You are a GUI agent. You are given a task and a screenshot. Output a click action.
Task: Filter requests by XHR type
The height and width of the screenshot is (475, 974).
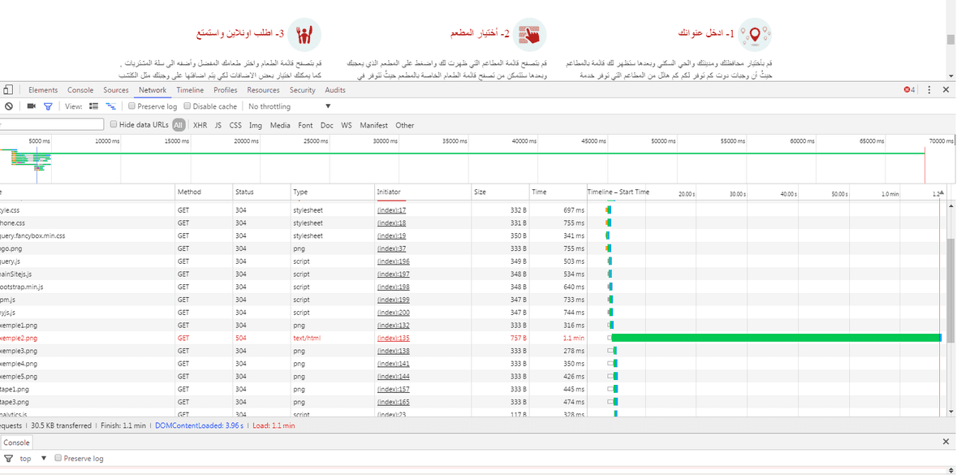click(x=200, y=125)
